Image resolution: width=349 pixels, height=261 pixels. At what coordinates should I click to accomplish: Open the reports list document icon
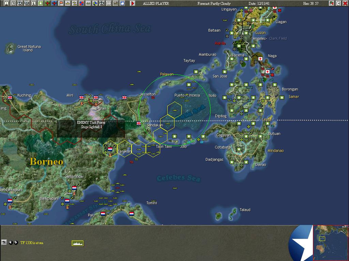coord(13,3)
